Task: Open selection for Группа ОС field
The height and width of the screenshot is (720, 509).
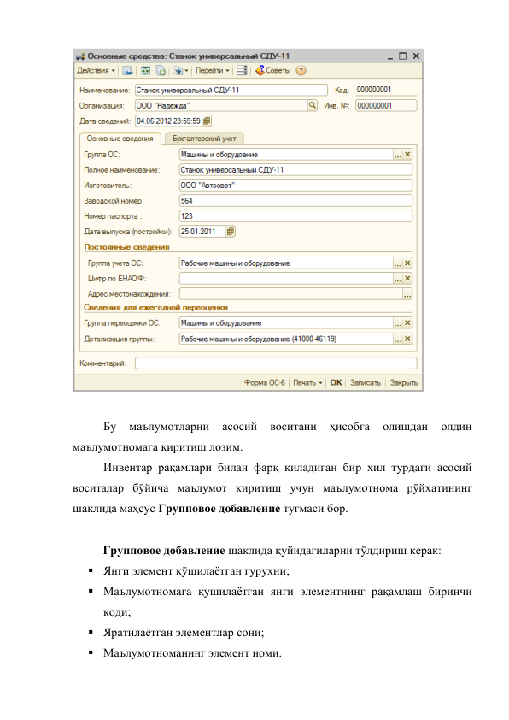Action: click(x=398, y=155)
